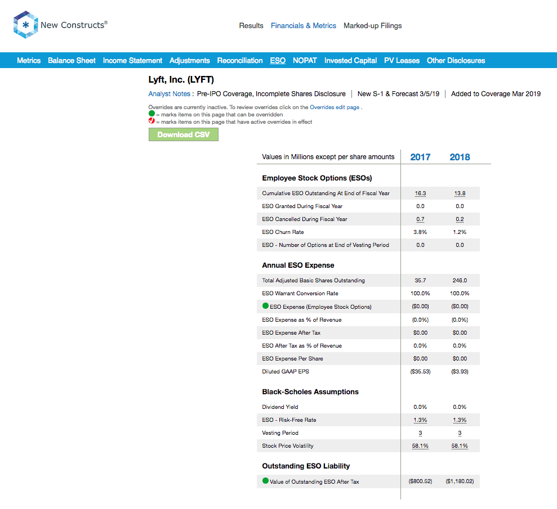Click 2018 Stock Price Volatility 58.1%
557x509 pixels.
point(460,446)
